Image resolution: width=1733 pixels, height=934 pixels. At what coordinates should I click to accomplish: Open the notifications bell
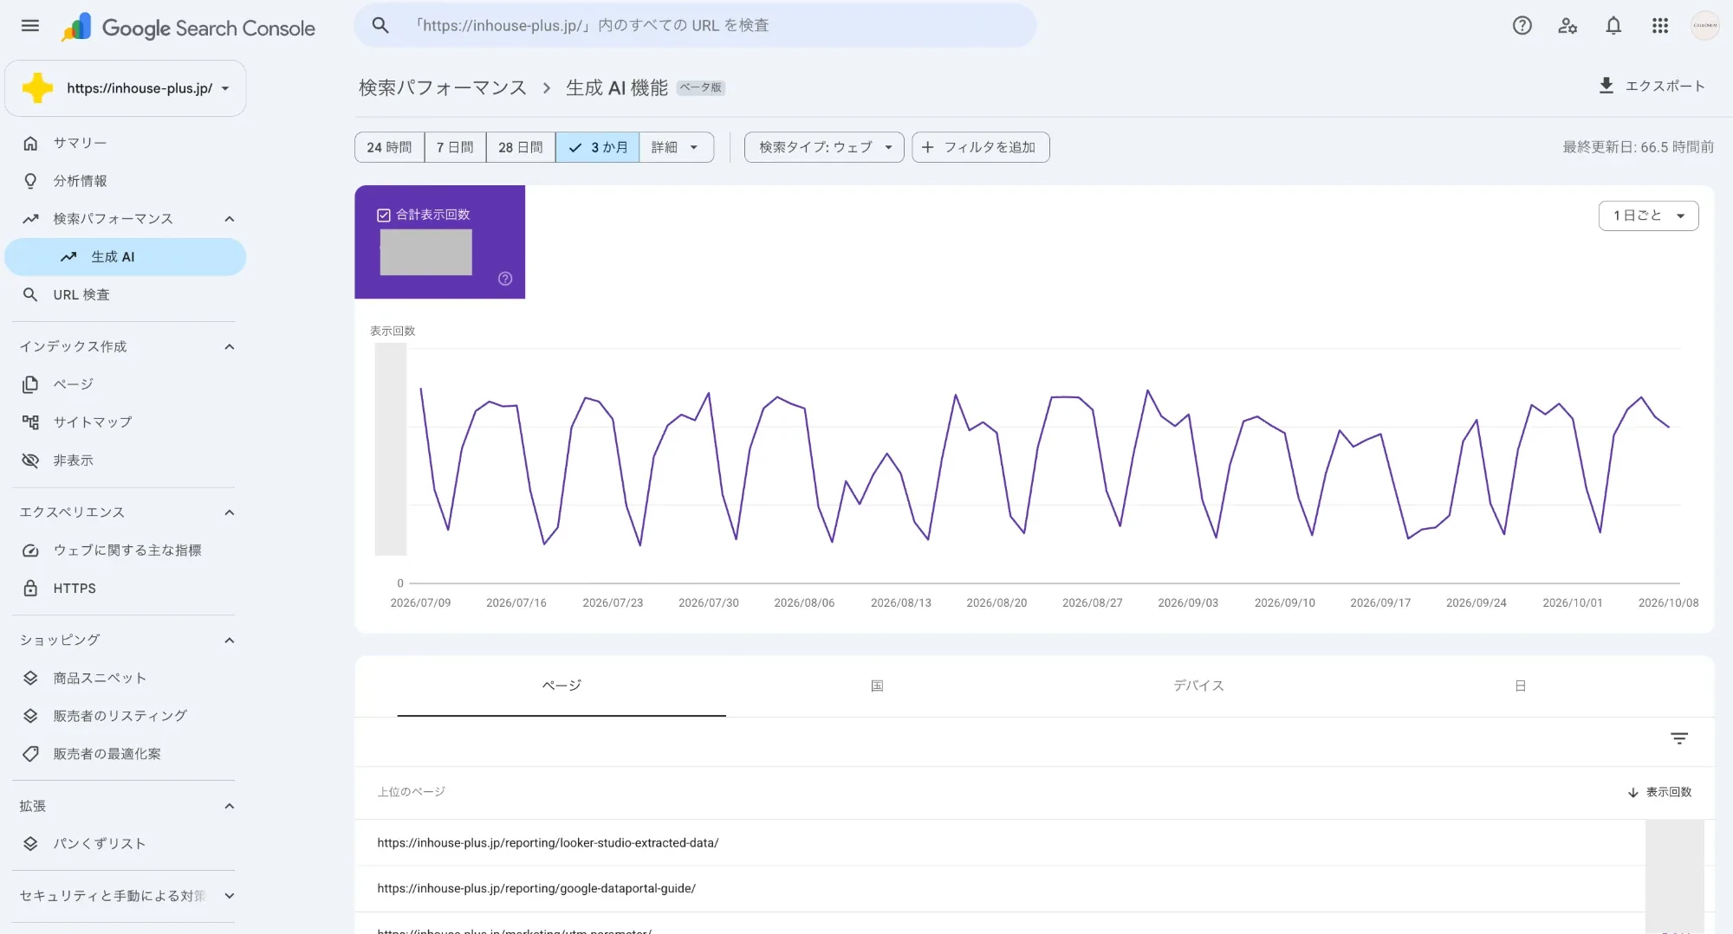[1613, 26]
